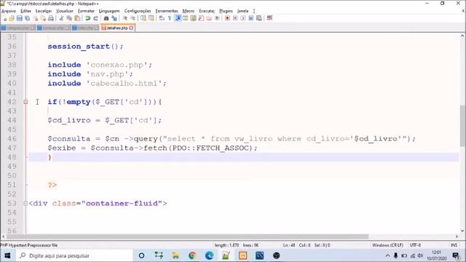The height and width of the screenshot is (262, 466).
Task: Open the Localizar menu
Action: point(44,11)
